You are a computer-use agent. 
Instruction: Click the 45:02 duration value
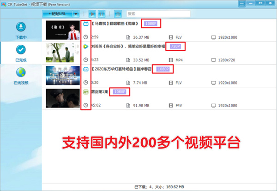tap(96, 105)
